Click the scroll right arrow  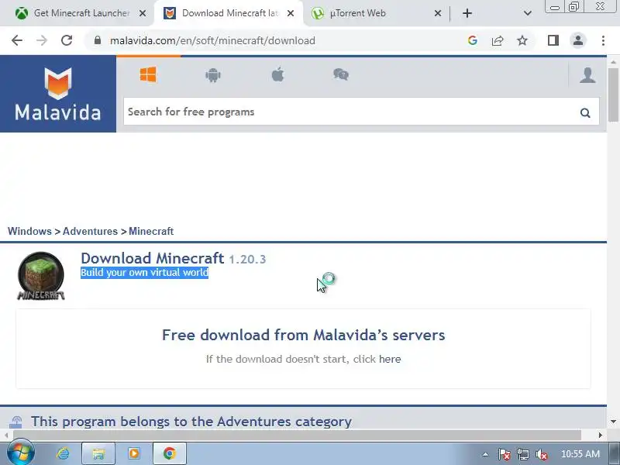(600, 435)
